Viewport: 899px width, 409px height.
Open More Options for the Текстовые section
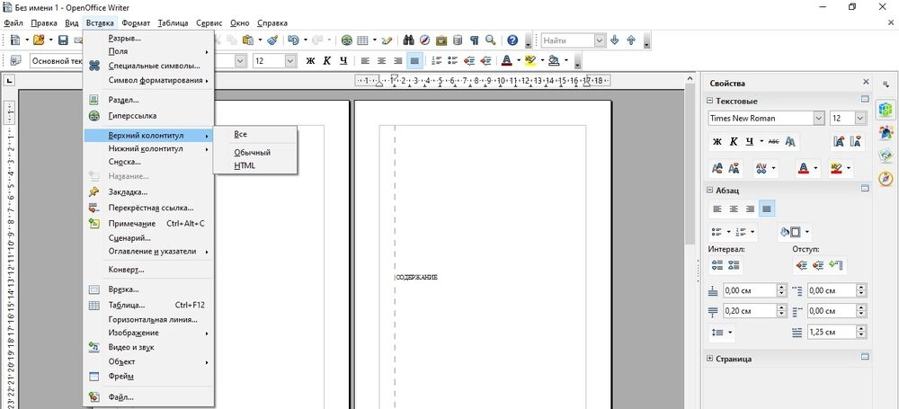point(865,100)
